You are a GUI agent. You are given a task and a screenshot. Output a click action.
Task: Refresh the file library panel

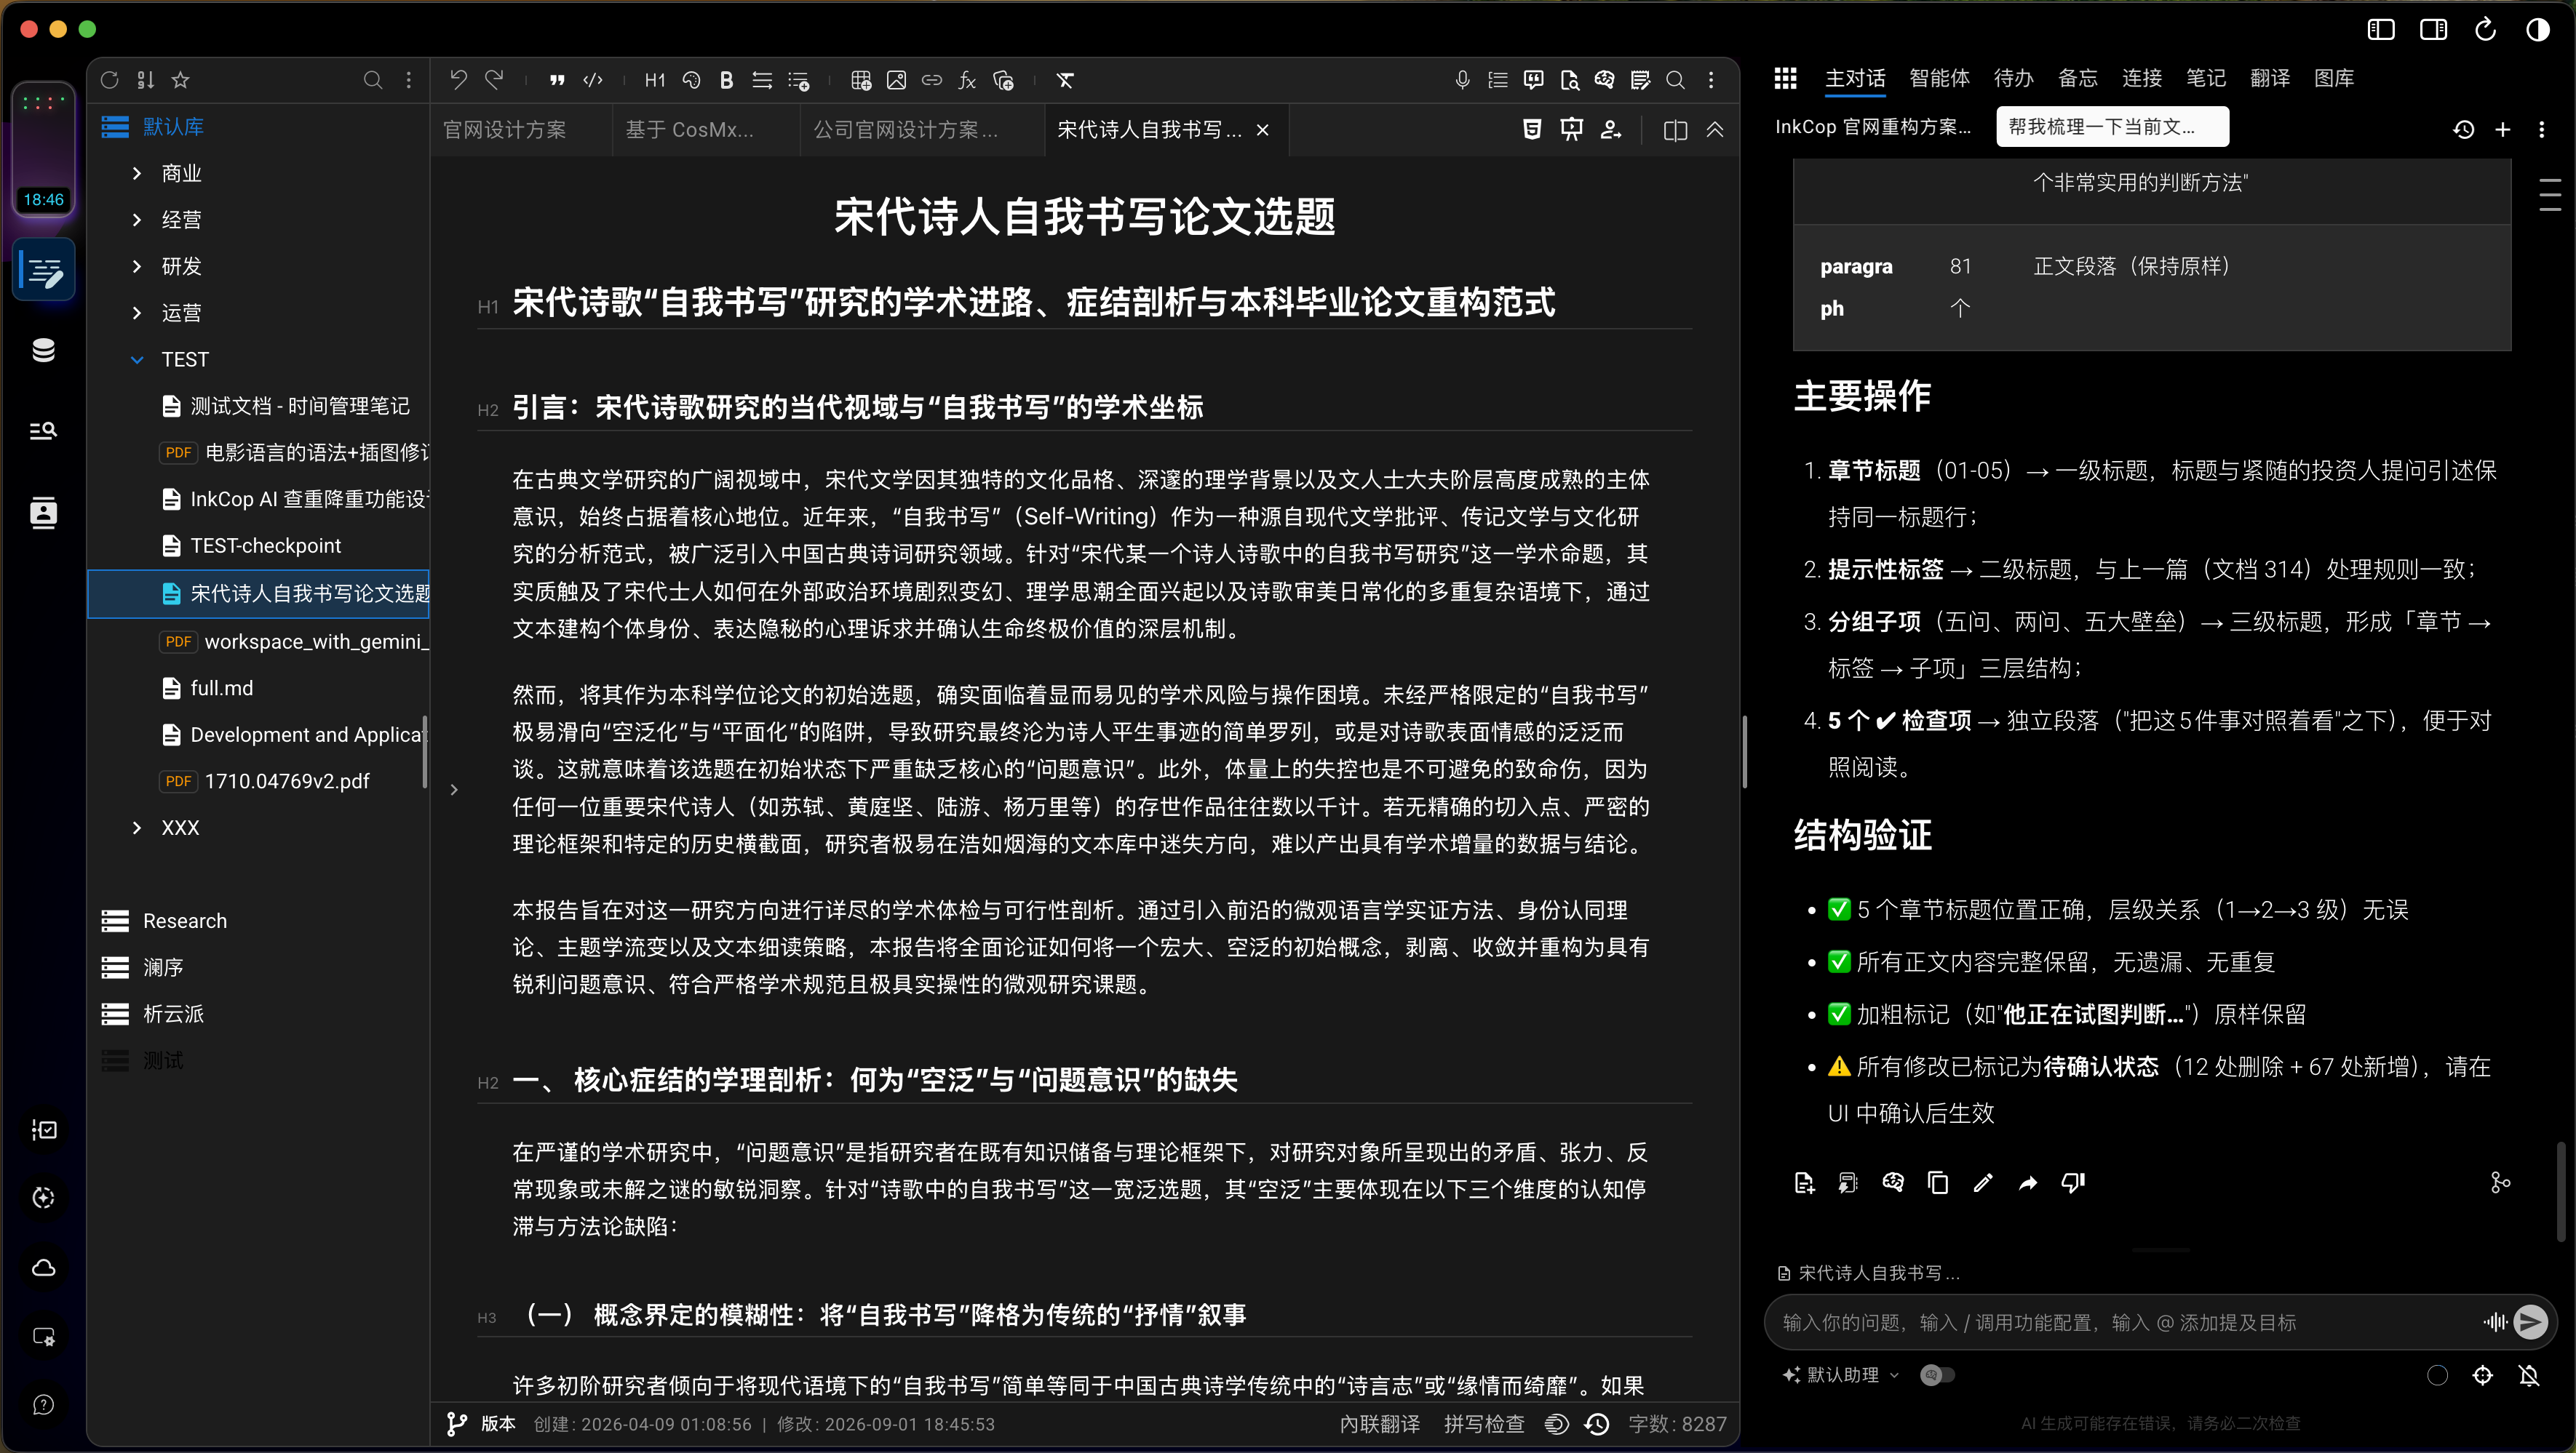click(x=110, y=80)
